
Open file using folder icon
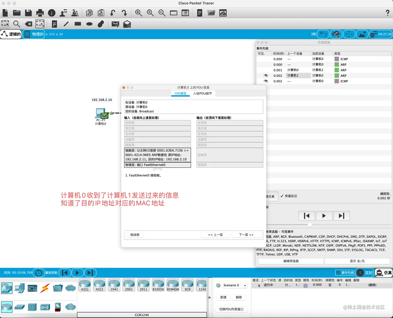(x=17, y=13)
